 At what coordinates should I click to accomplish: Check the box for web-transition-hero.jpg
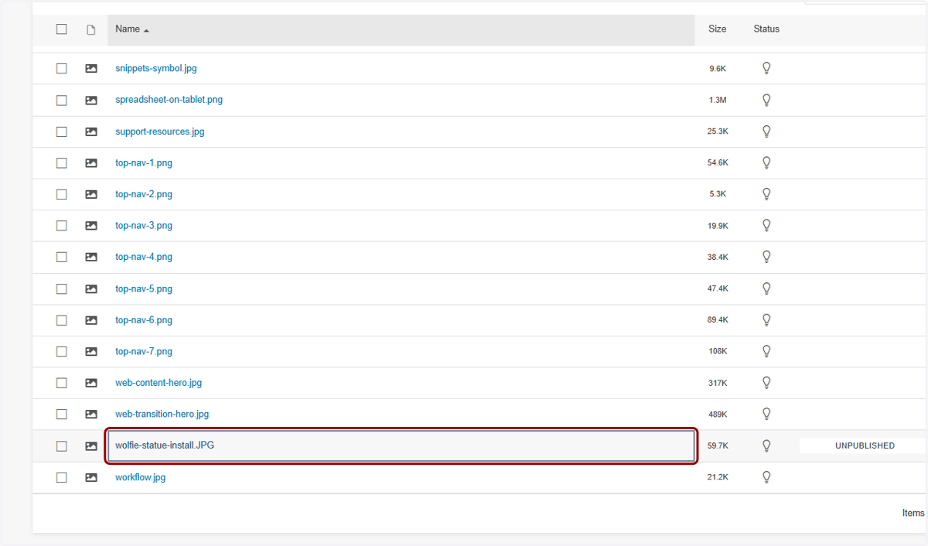tap(62, 415)
